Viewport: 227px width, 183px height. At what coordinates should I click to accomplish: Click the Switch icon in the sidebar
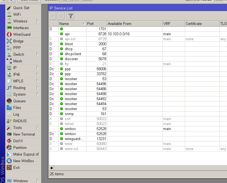coord(9,54)
